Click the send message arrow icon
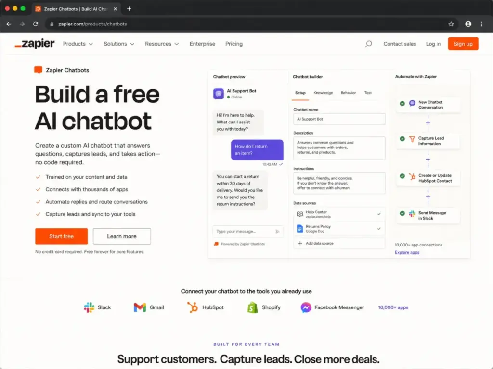The height and width of the screenshot is (369, 493). coord(277,231)
